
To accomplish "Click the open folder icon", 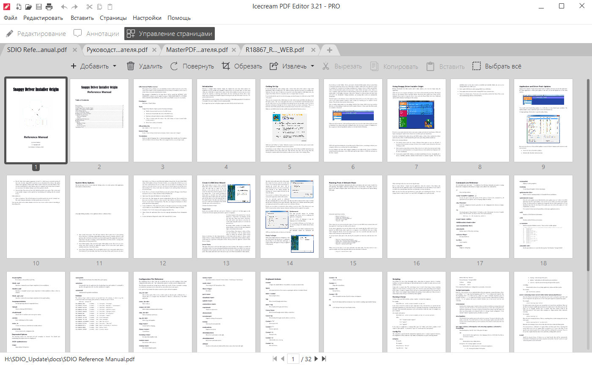I will [28, 6].
